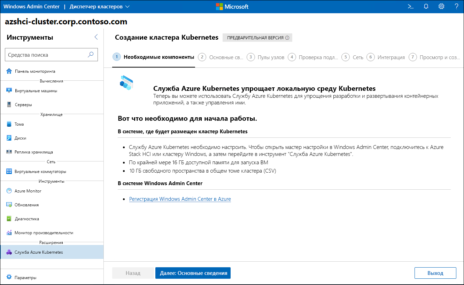Open Виртуальные коммутаторы tool
The width and height of the screenshot is (464, 285).
point(52,172)
